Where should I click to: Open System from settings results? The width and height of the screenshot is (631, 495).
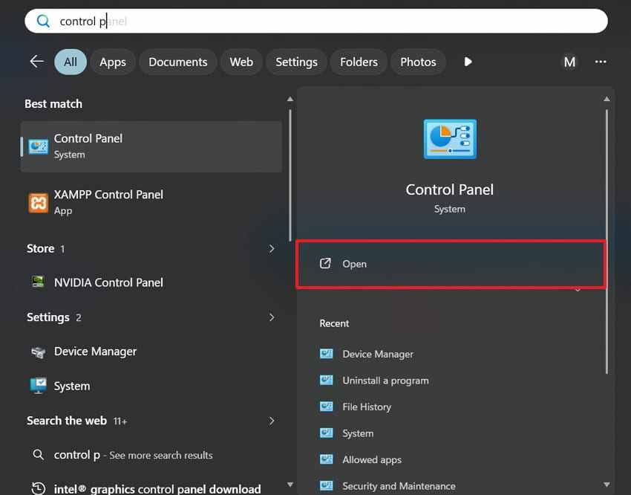[151, 386]
